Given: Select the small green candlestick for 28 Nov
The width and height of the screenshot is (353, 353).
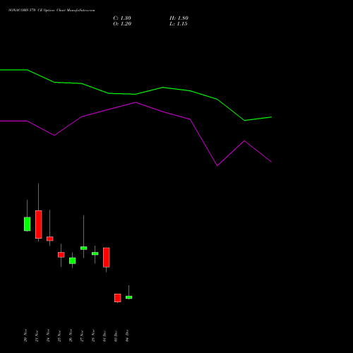Looking at the screenshot, I should coord(95,253).
